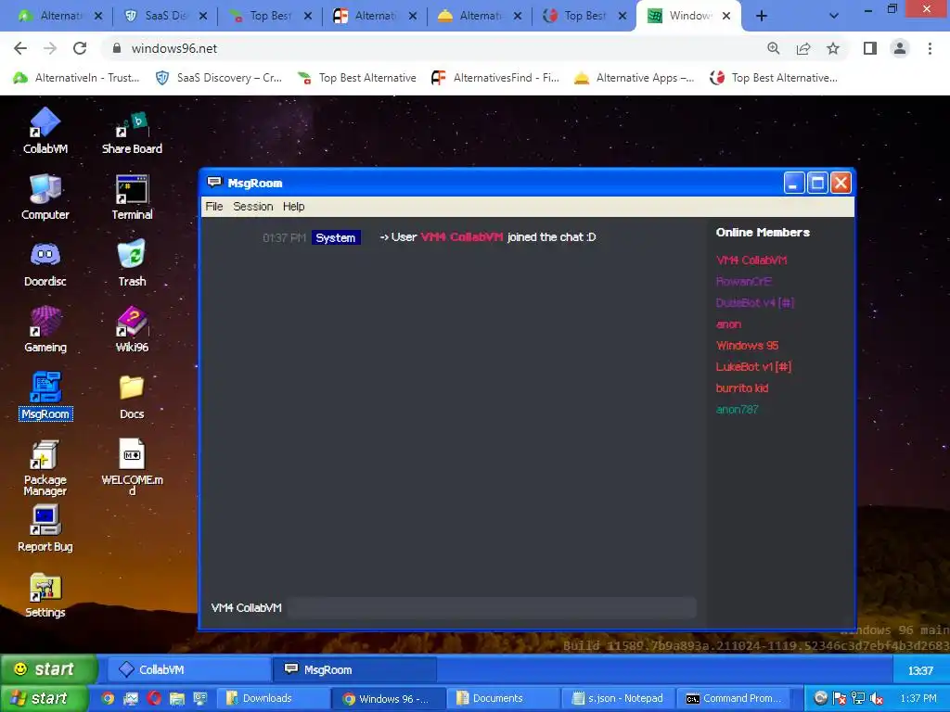Switch to Command Prompt in host taskbar
The image size is (950, 712).
click(735, 698)
